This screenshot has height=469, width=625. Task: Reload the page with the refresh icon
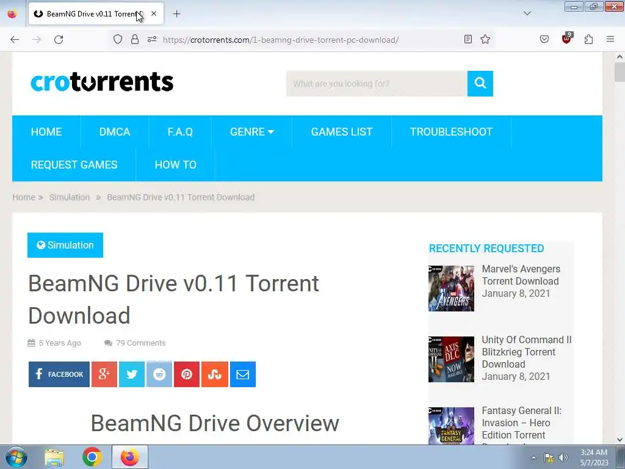click(59, 40)
